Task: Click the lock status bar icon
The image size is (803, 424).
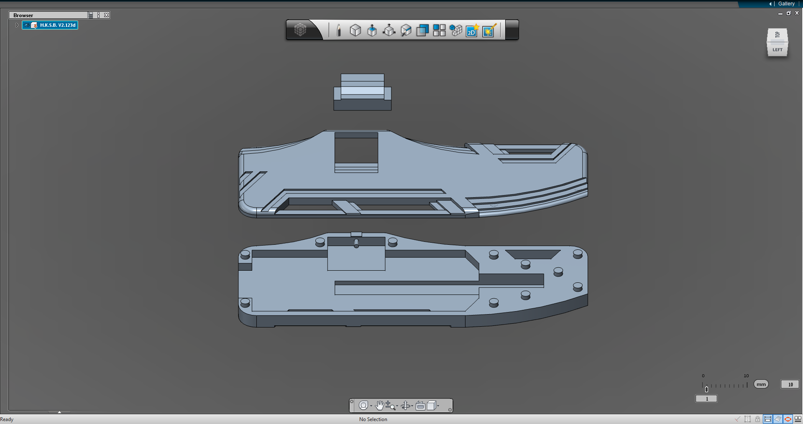Action: click(757, 419)
